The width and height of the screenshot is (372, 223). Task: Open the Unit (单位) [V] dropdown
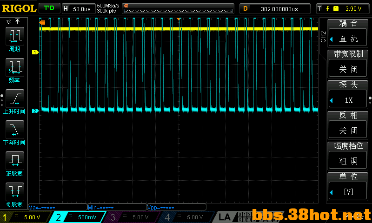click(x=348, y=191)
